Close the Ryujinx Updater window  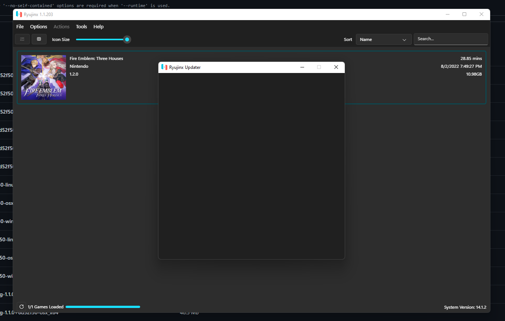coord(336,67)
